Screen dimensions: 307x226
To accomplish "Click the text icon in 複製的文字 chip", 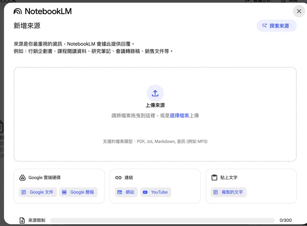I will 216,192.
